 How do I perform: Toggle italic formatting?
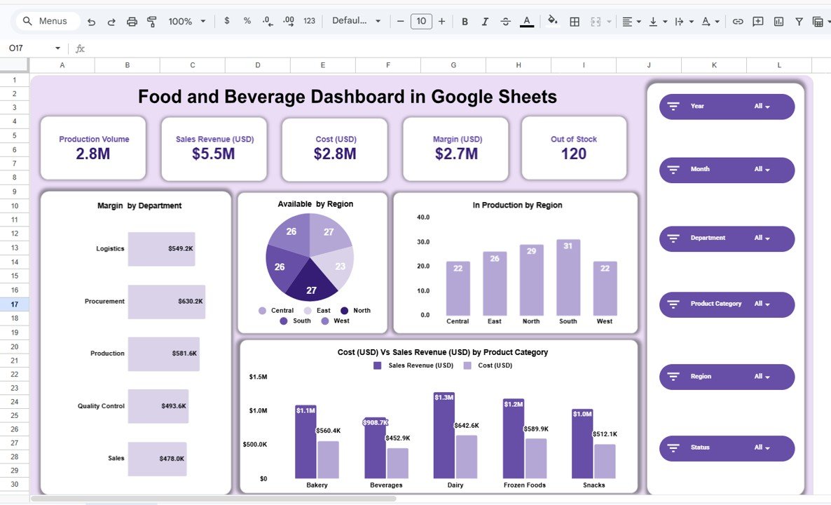coord(485,21)
